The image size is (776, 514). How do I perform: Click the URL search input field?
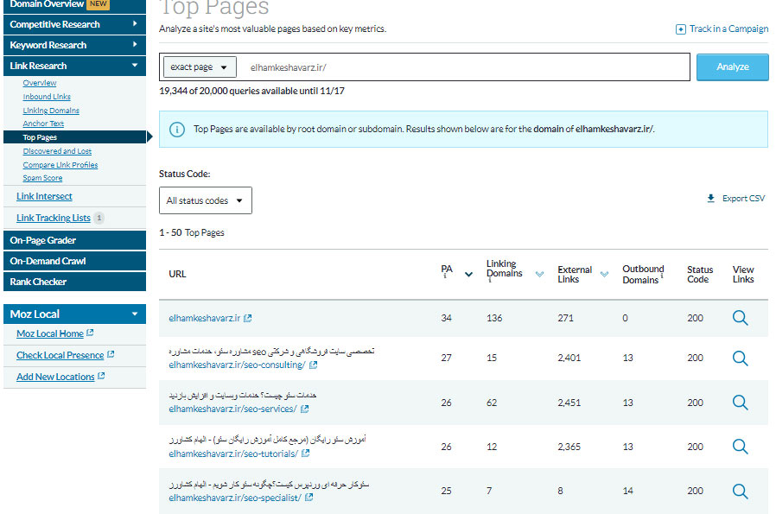tap(467, 67)
